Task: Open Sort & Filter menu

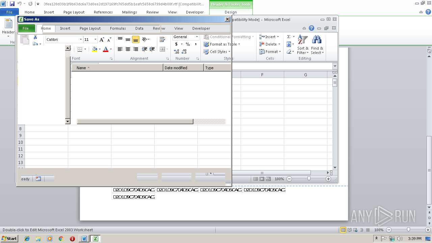Action: click(x=303, y=45)
